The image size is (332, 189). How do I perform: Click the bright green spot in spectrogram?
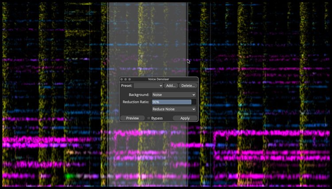click(x=69, y=176)
